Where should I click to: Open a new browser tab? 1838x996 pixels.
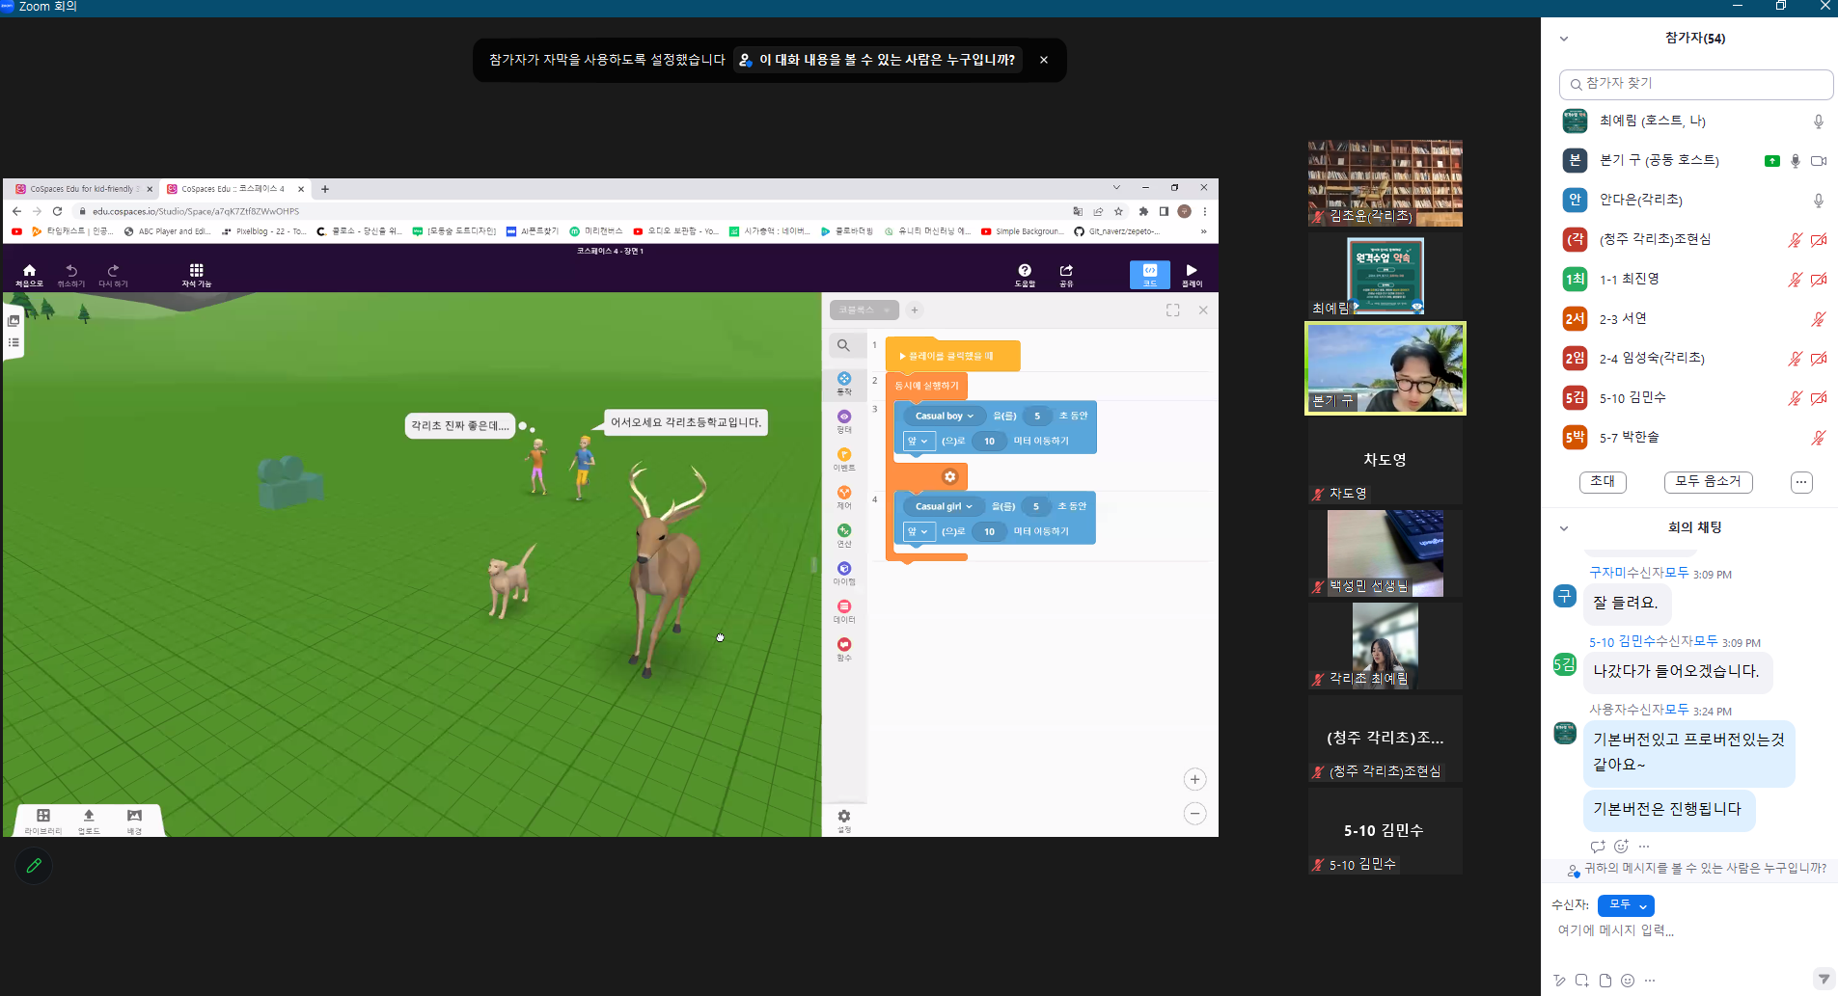[x=325, y=189]
